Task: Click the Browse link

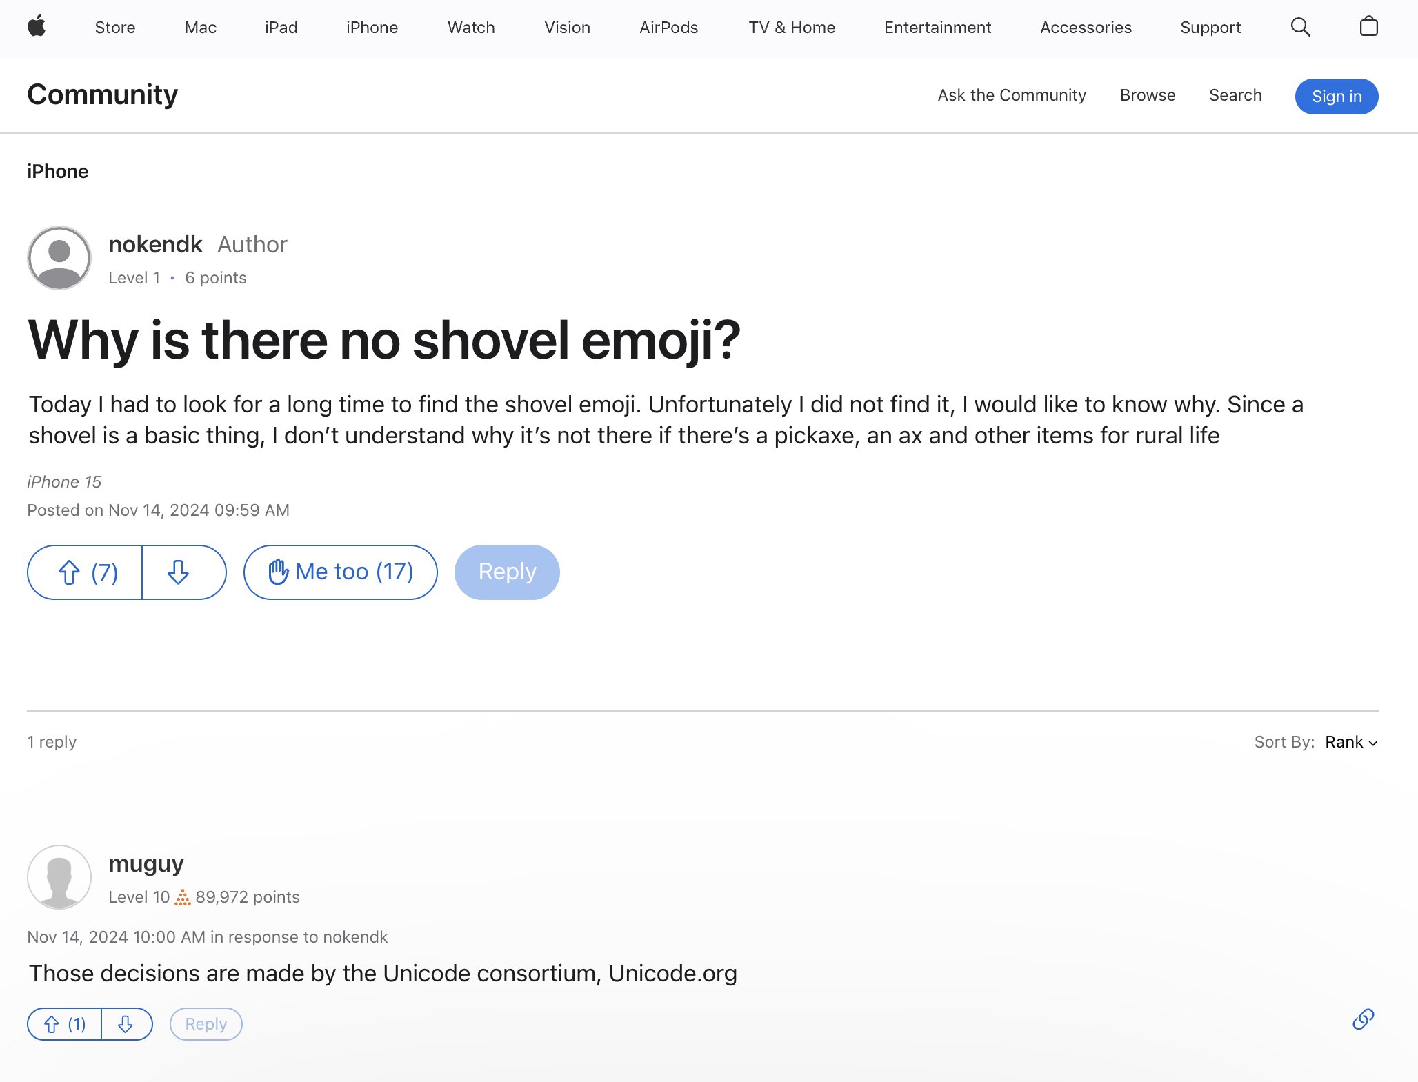Action: [x=1147, y=95]
